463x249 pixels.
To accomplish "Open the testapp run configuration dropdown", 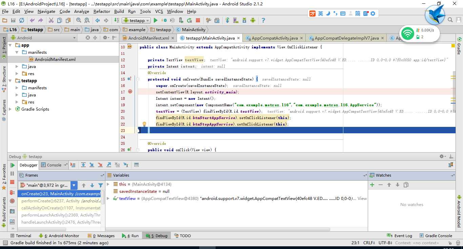I will pyautogui.click(x=136, y=20).
